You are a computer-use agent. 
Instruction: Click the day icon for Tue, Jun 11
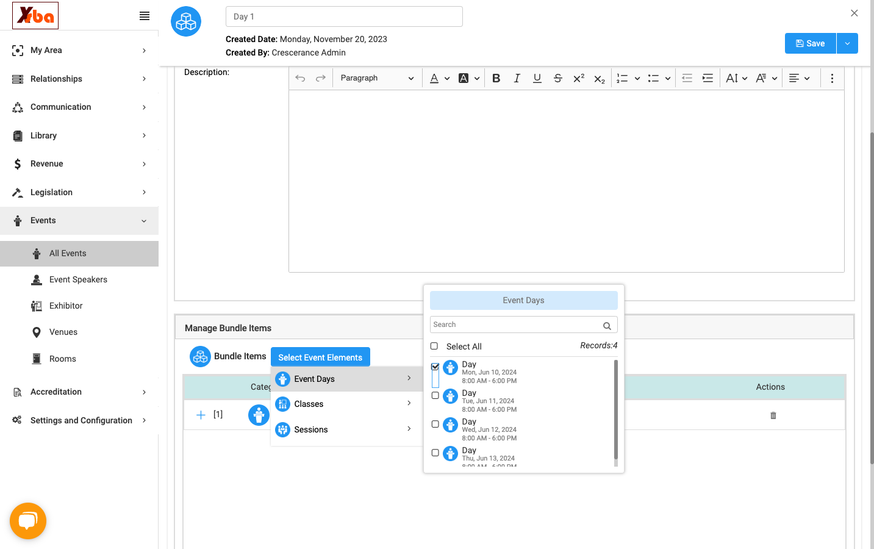pos(450,396)
